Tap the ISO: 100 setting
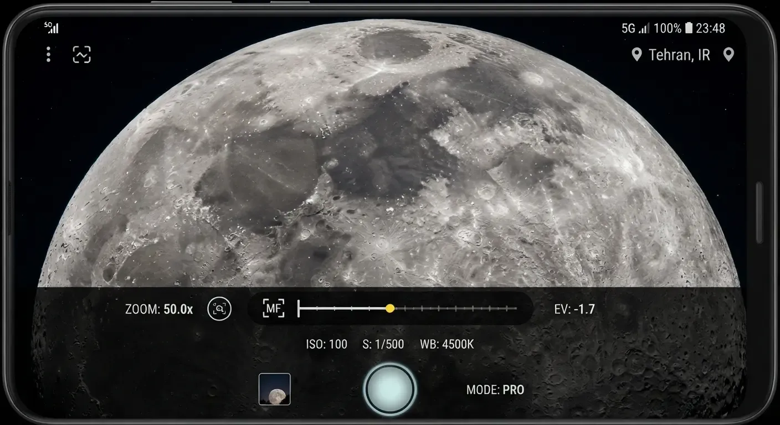 point(327,344)
